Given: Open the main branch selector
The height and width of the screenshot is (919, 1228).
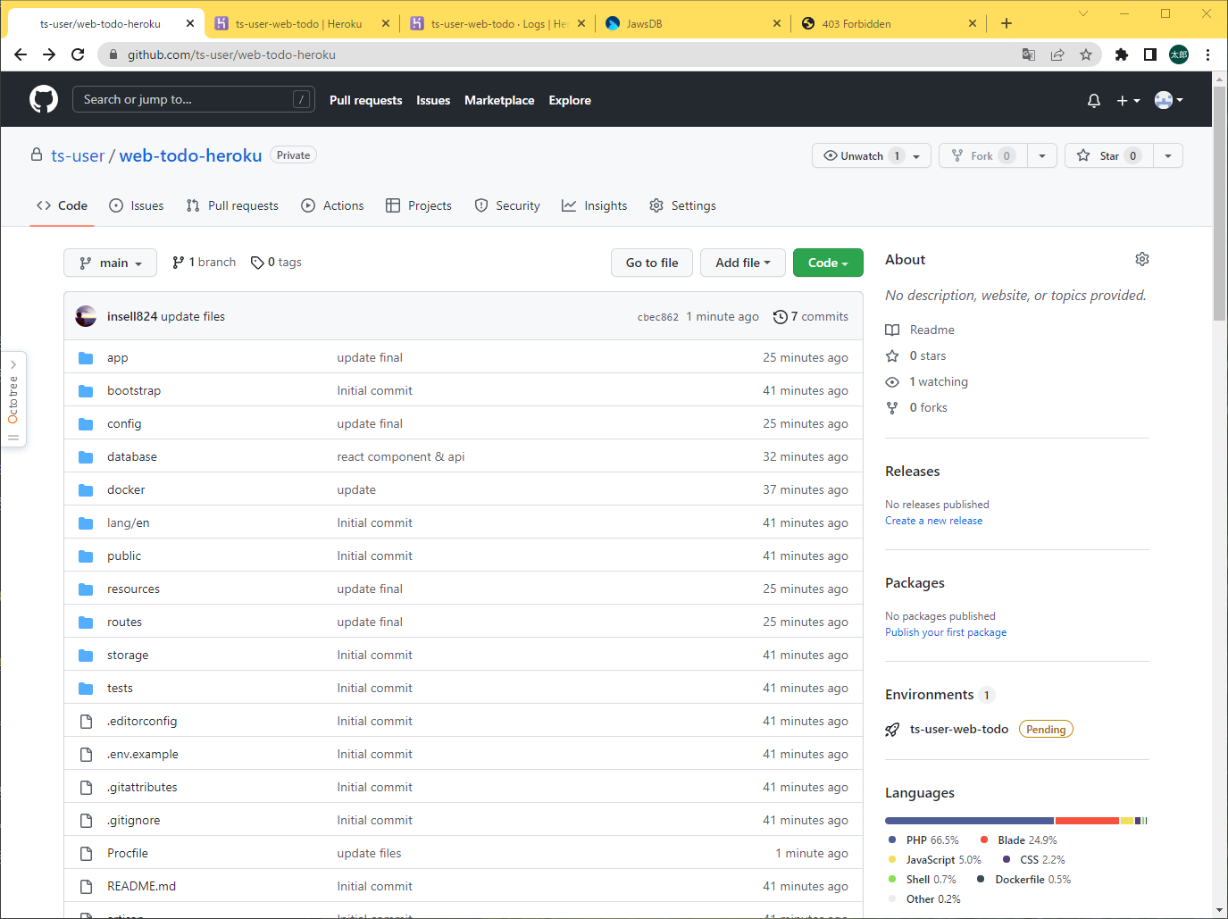Looking at the screenshot, I should point(110,263).
